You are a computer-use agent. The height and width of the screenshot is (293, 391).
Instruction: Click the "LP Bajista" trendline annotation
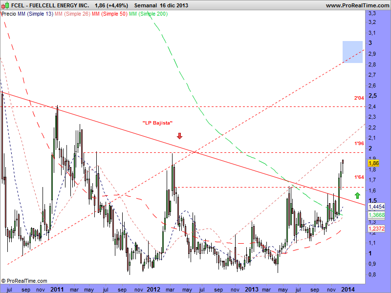tap(157, 123)
